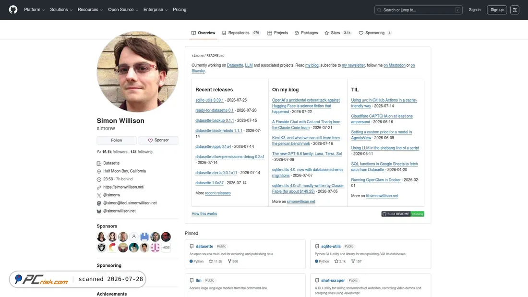Open til.simonwillison.net link

coord(382,196)
